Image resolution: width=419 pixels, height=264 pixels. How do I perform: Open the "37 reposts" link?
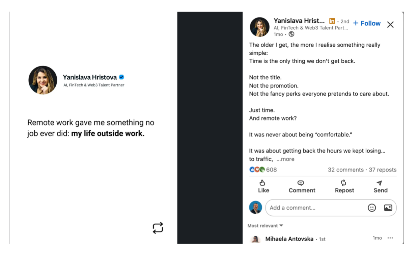pyautogui.click(x=383, y=170)
